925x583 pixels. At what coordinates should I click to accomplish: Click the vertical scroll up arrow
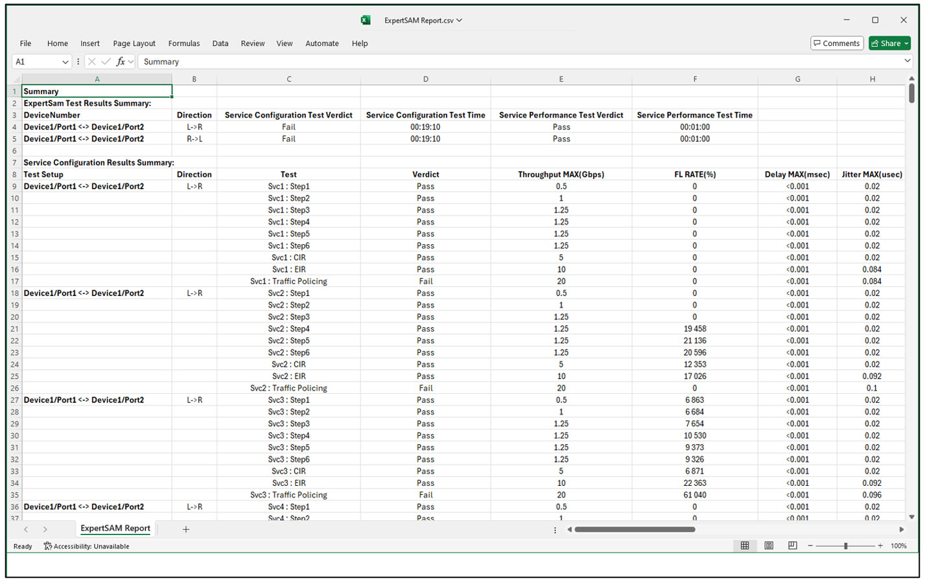tap(911, 79)
